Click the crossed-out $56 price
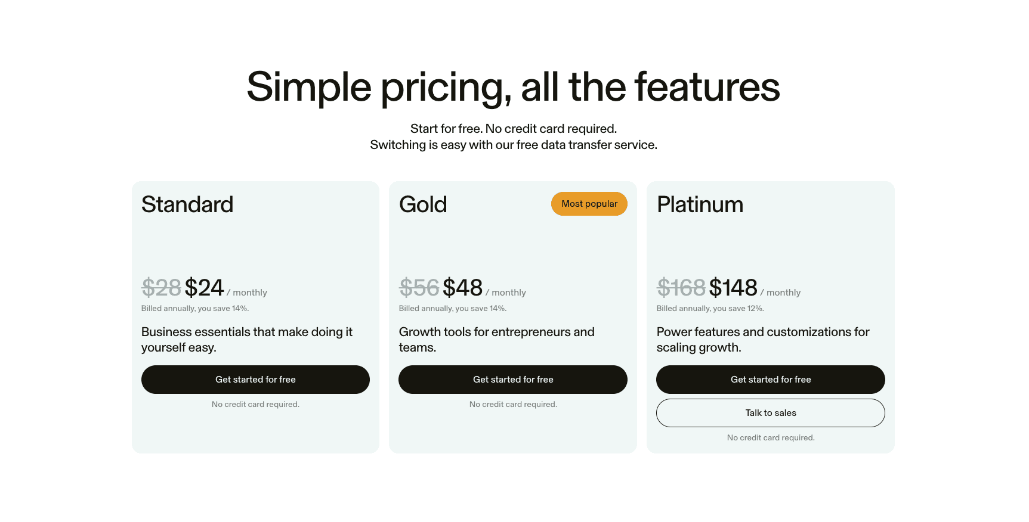Image resolution: width=1029 pixels, height=522 pixels. 419,288
